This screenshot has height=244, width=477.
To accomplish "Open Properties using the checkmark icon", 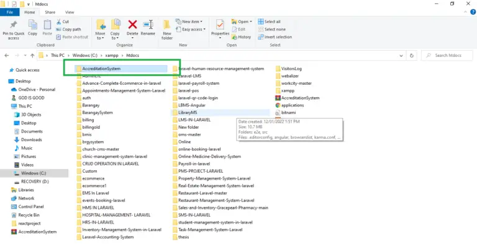I will point(220,24).
